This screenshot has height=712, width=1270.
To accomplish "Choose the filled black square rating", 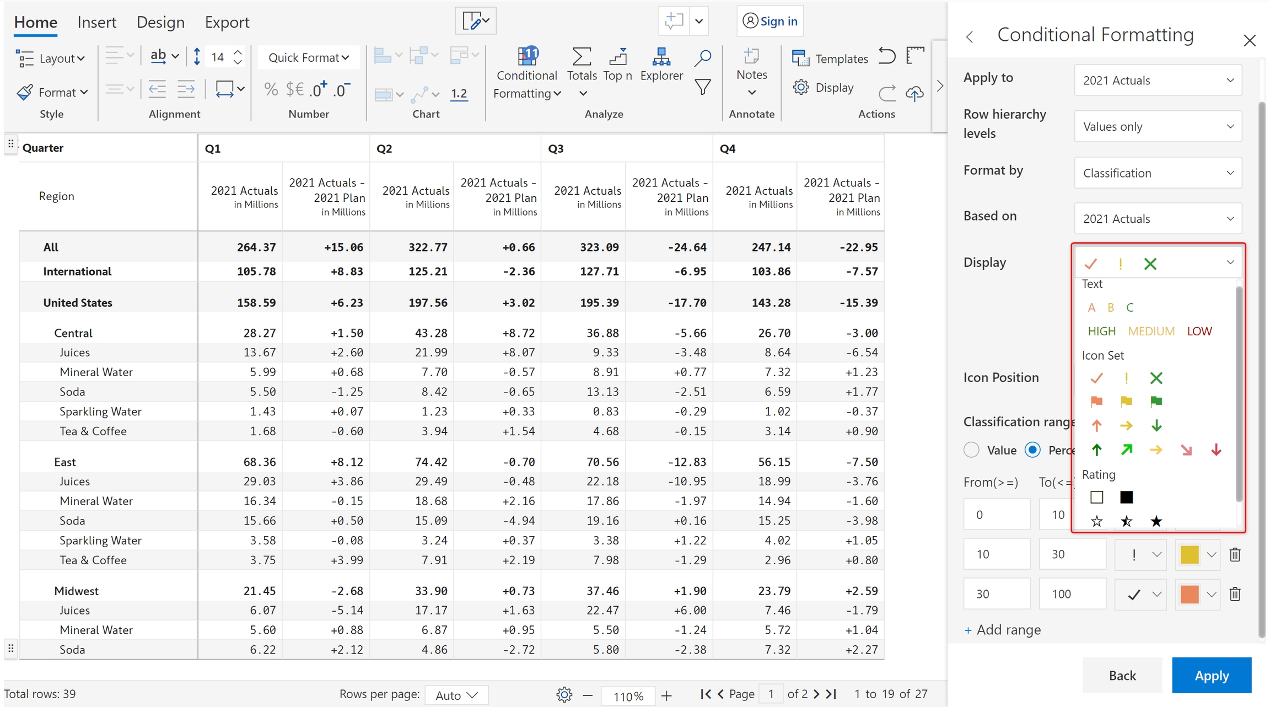I will pos(1126,497).
